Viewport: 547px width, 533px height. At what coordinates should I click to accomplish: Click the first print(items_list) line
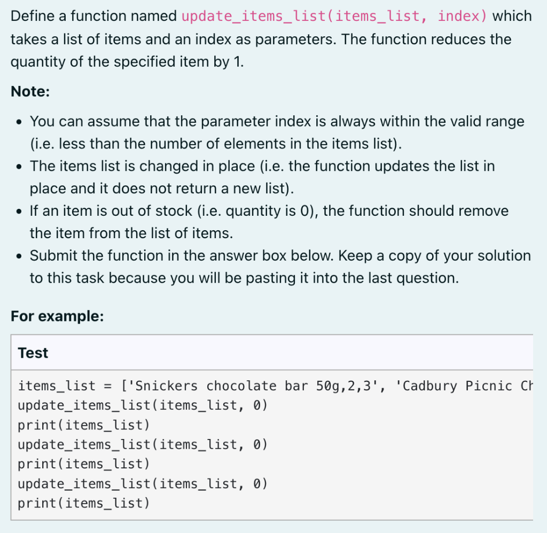coord(84,425)
